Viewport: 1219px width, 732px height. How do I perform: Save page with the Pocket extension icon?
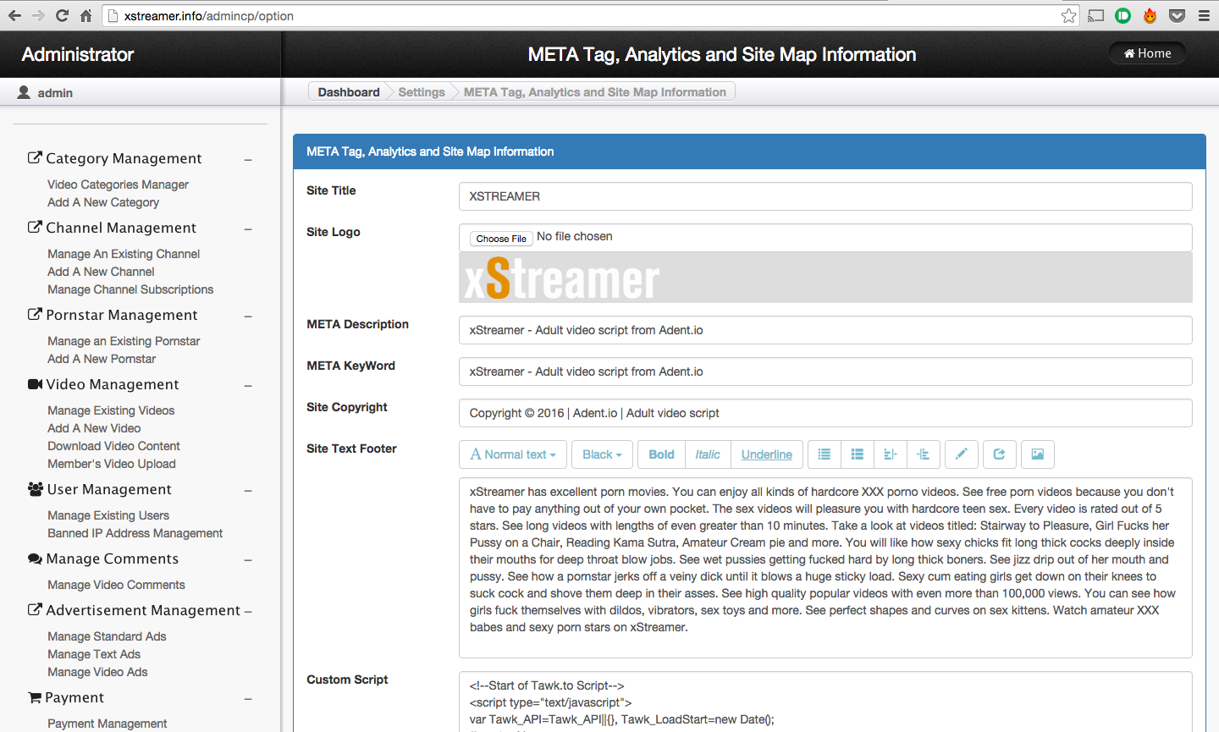pos(1177,15)
